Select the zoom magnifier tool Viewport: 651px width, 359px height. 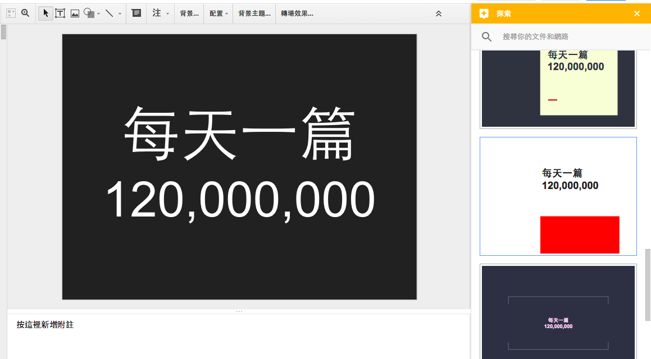click(x=25, y=13)
